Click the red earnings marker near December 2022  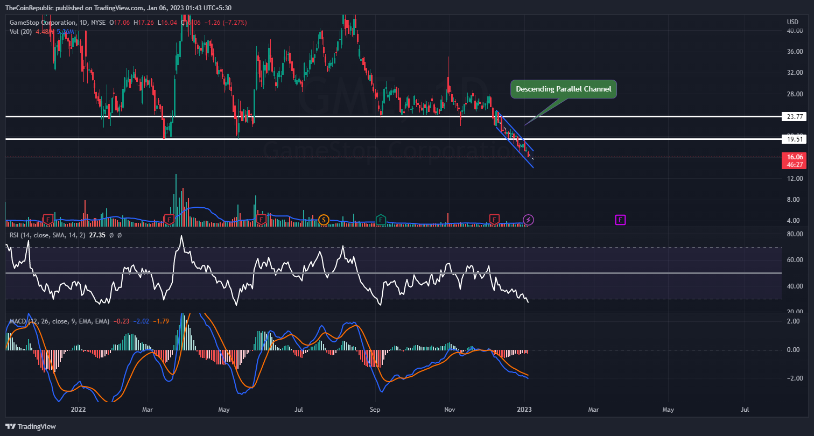[x=494, y=220]
